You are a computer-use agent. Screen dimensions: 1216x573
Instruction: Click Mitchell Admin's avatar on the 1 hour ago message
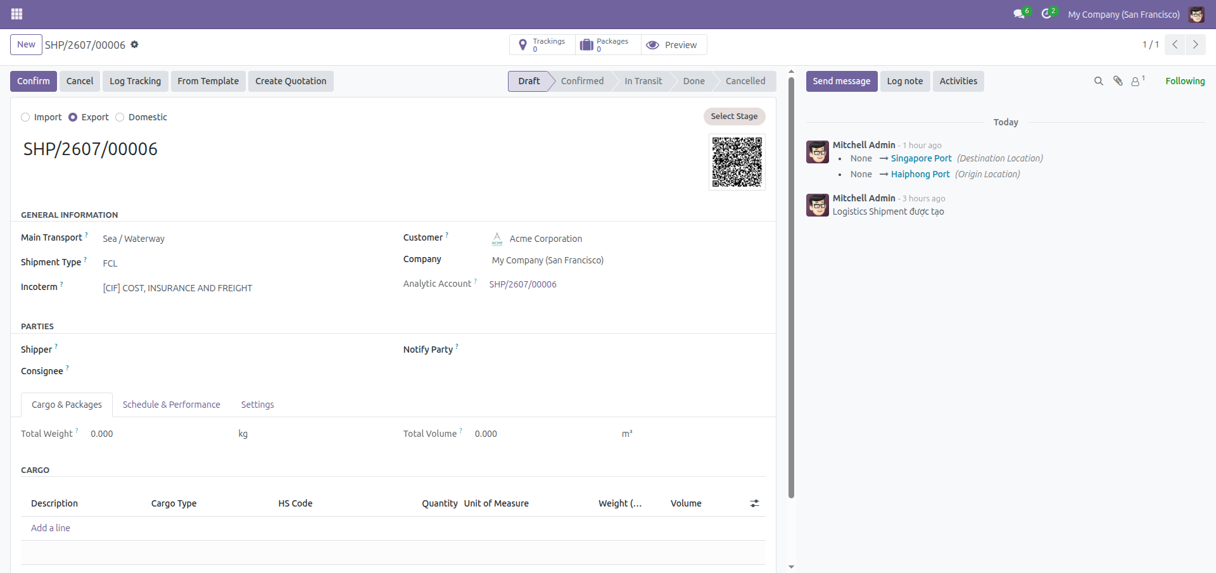[818, 152]
